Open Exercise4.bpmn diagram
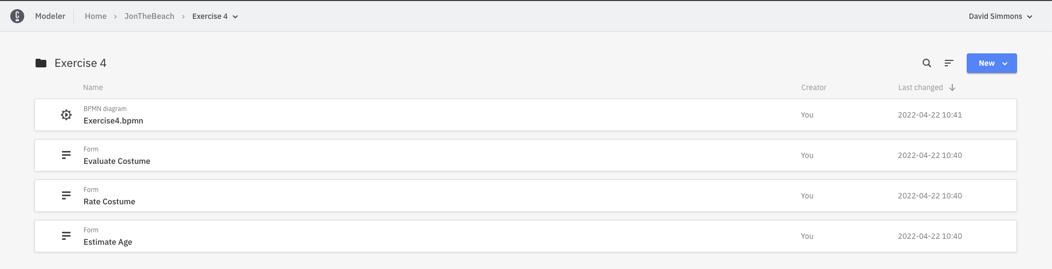Image resolution: width=1052 pixels, height=269 pixels. pyautogui.click(x=113, y=121)
